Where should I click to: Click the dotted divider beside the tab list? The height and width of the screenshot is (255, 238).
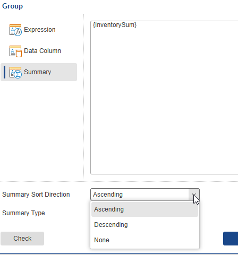tap(83, 98)
